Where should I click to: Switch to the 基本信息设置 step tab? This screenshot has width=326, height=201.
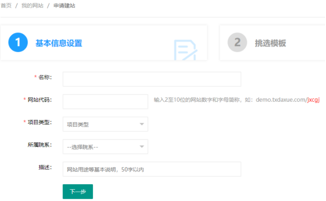click(59, 43)
